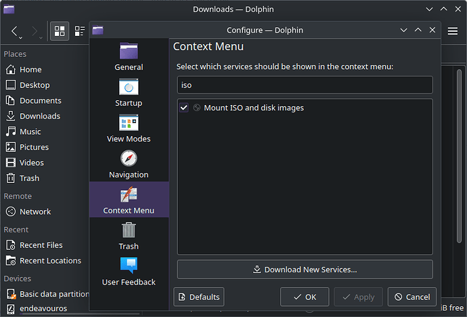Click the Devices section header

18,278
